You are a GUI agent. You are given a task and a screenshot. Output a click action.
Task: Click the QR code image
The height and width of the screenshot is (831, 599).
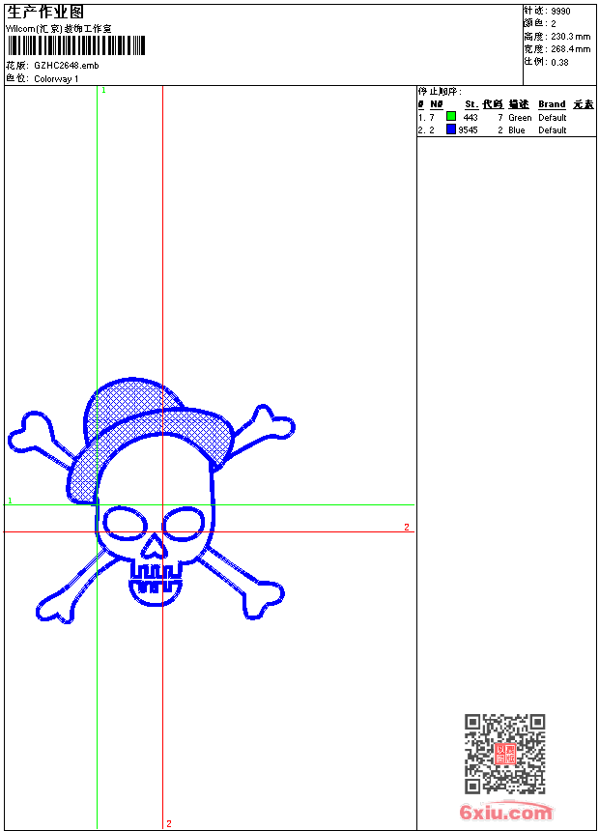(x=504, y=754)
